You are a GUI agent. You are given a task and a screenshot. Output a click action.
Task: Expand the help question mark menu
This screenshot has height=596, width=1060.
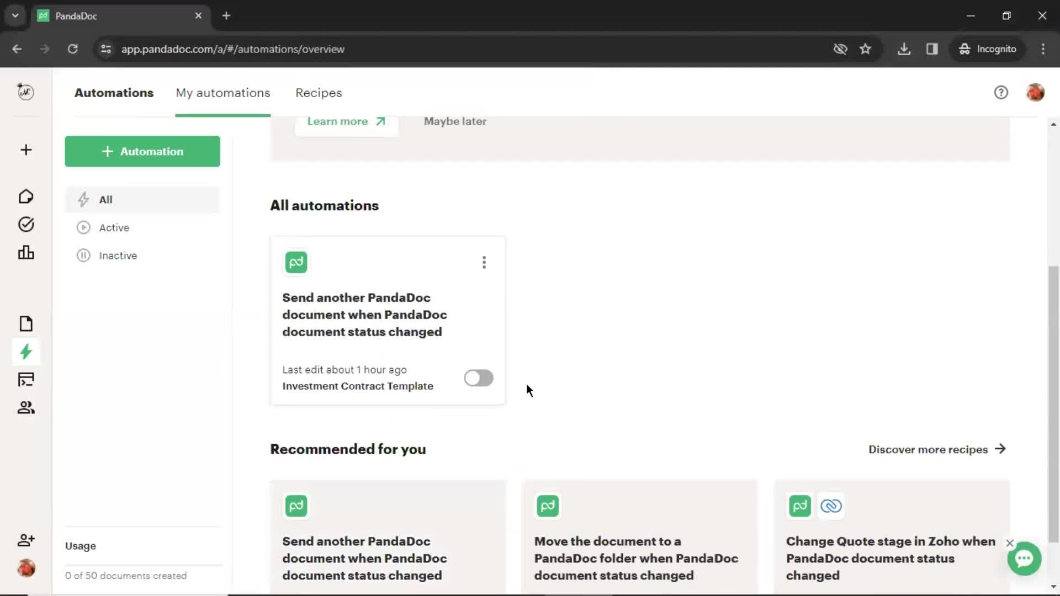1001,92
